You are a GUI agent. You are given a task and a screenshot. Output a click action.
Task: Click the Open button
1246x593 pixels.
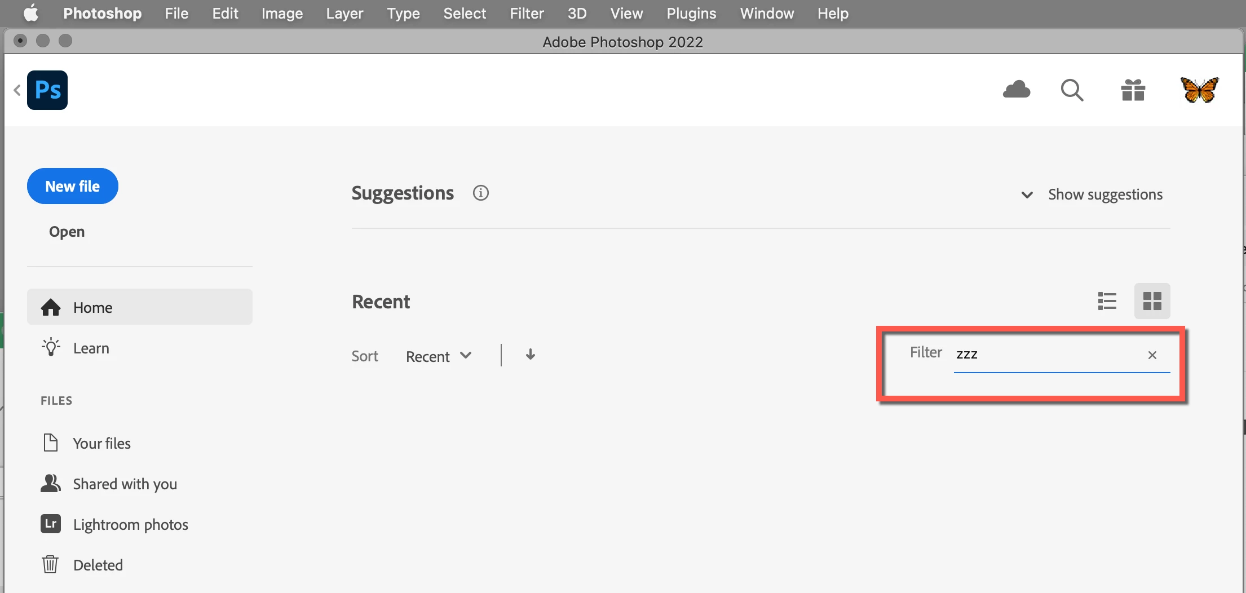coord(67,232)
